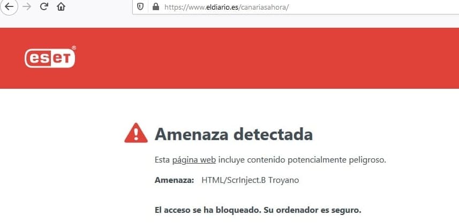Reload the page with the refresh icon
459x223 pixels.
[44, 6]
